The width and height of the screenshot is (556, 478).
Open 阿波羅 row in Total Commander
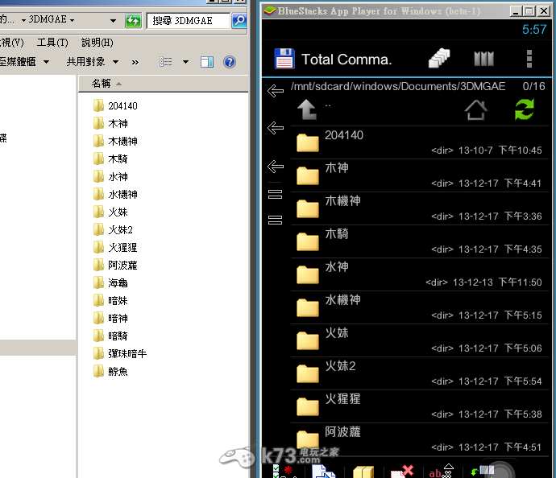pos(420,439)
